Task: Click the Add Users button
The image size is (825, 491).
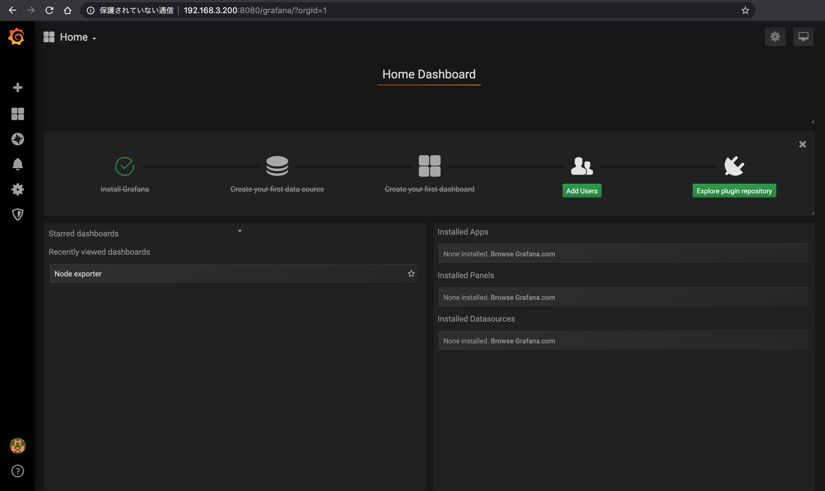Action: pyautogui.click(x=582, y=191)
